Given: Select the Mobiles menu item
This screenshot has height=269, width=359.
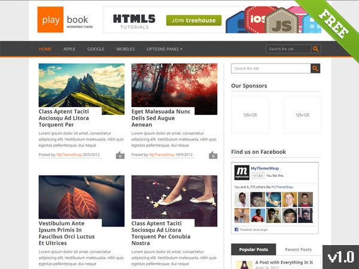Looking at the screenshot, I should click(126, 49).
